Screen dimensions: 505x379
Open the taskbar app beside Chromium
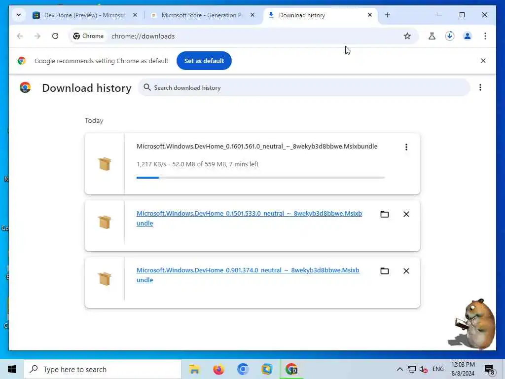coord(267,369)
